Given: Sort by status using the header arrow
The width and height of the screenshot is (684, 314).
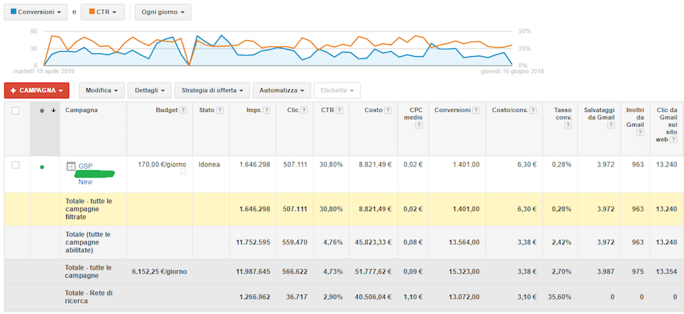Looking at the screenshot, I should pos(53,111).
